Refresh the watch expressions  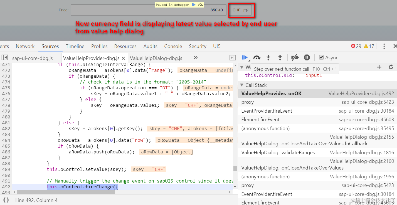(391, 67)
